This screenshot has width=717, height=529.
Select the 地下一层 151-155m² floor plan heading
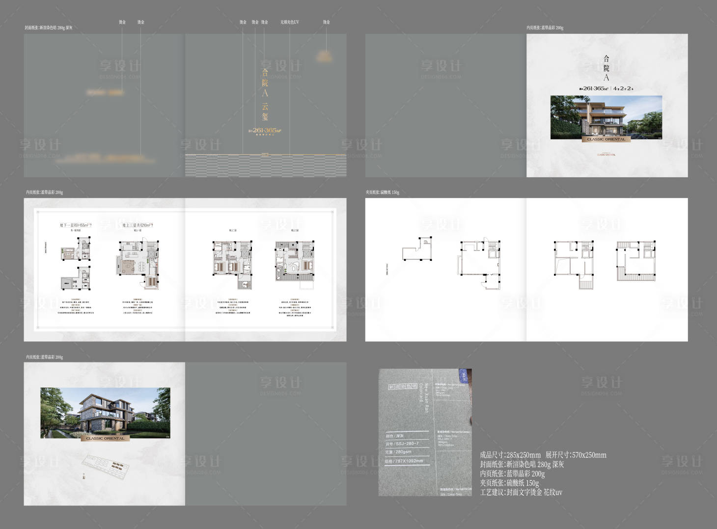[76, 225]
